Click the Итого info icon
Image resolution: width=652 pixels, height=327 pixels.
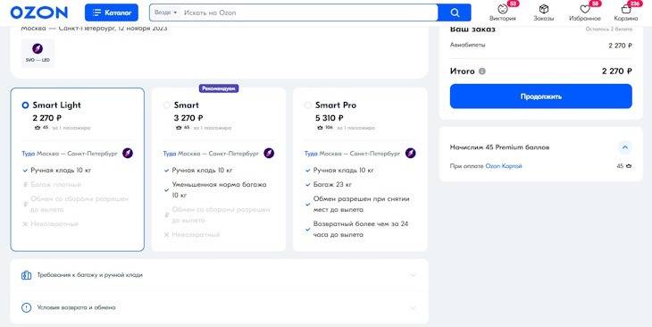coord(482,71)
